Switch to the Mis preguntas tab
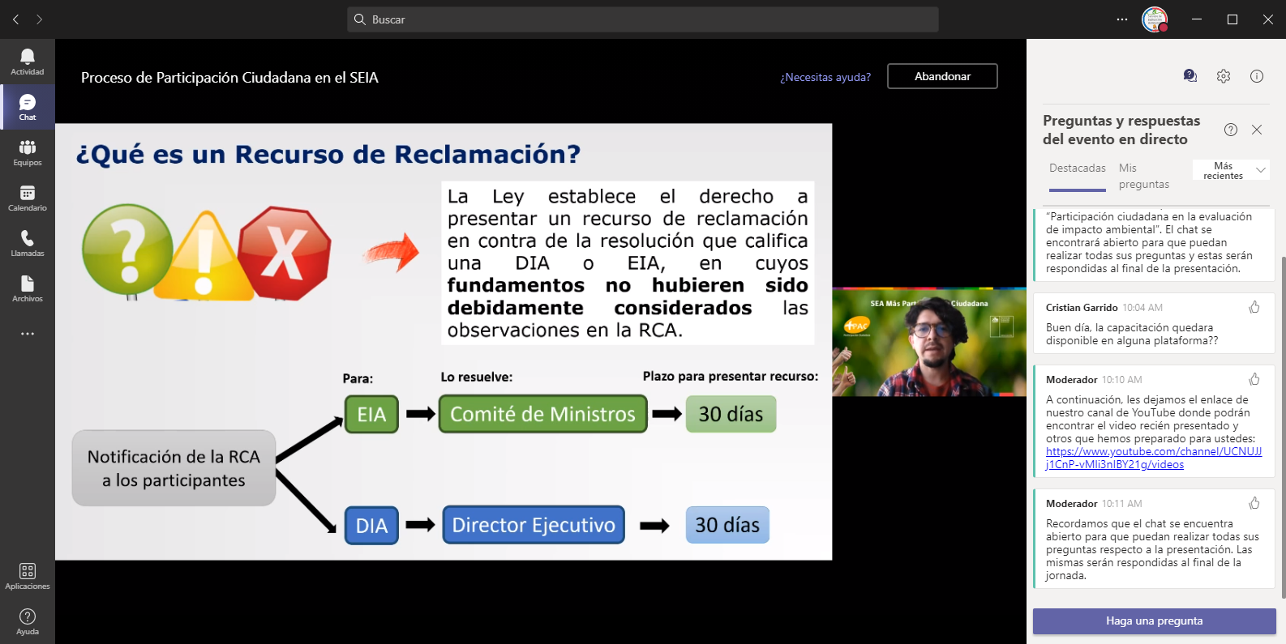This screenshot has height=644, width=1286. (1143, 176)
